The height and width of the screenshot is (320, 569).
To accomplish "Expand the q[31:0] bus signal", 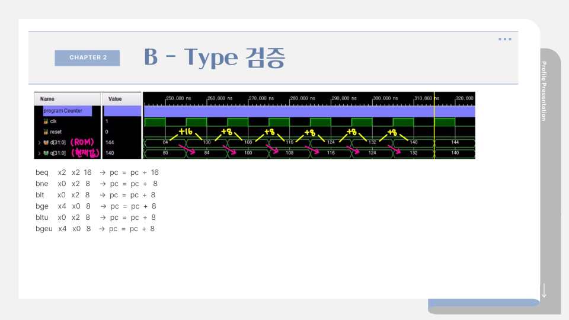I will tap(39, 153).
